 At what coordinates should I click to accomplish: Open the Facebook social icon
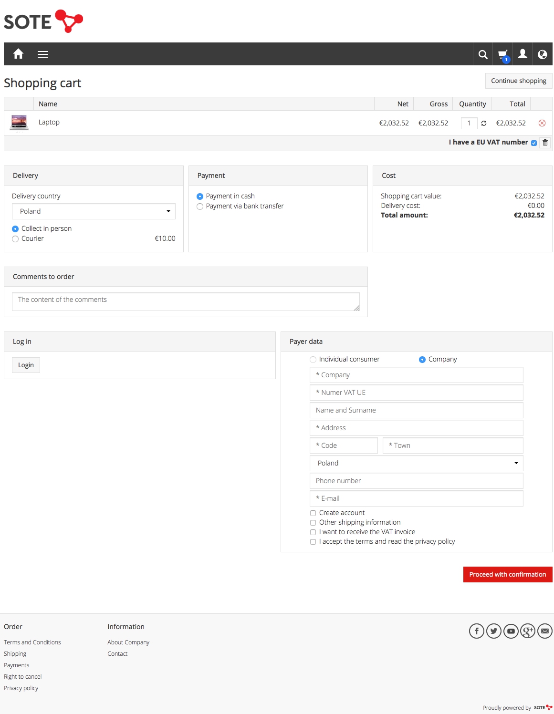coord(476,631)
